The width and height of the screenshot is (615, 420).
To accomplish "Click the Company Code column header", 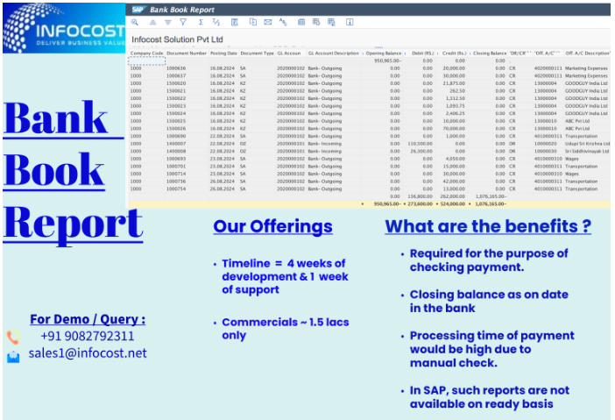I will click(x=146, y=53).
